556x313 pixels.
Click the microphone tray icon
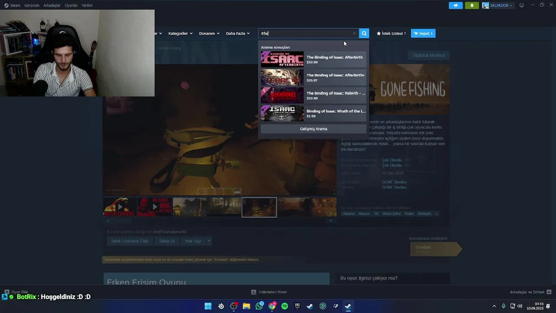tap(503, 306)
